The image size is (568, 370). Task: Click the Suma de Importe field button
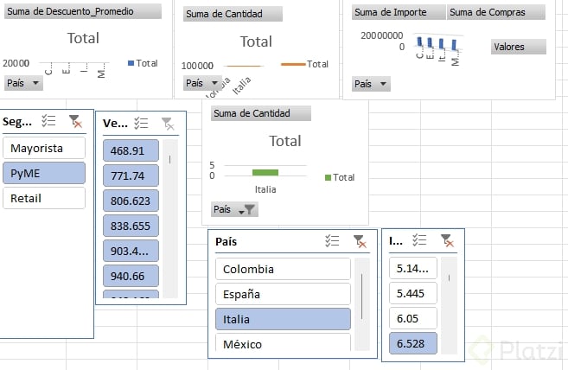pyautogui.click(x=399, y=13)
